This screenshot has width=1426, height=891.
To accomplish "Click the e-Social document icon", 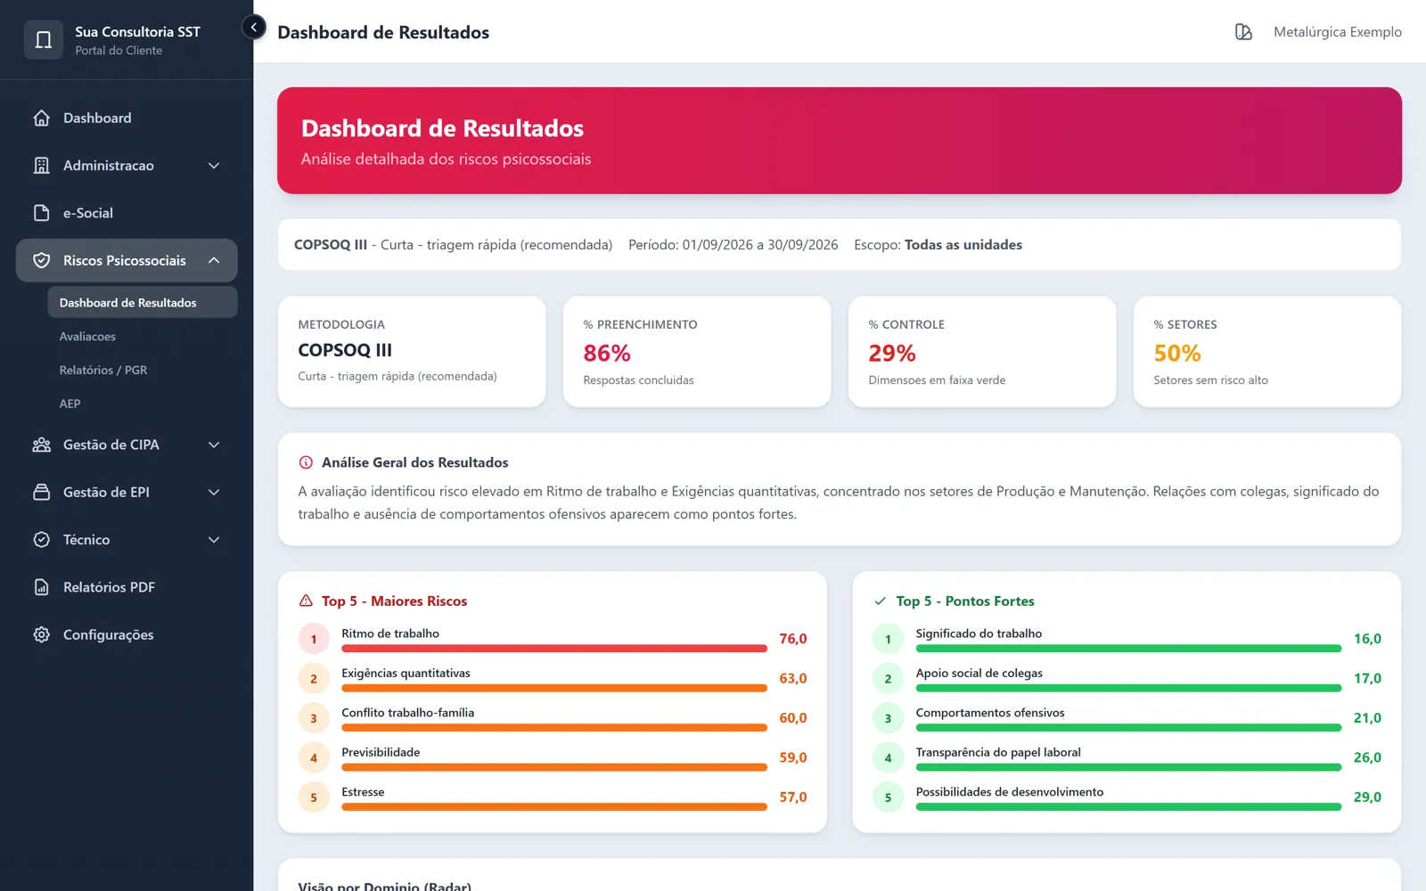I will point(41,213).
